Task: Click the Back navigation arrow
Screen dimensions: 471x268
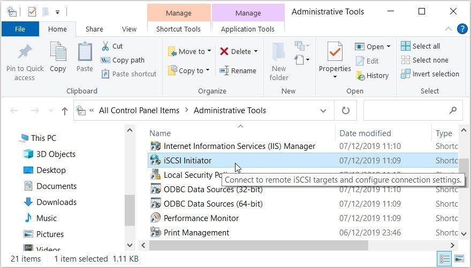Action: pyautogui.click(x=14, y=111)
